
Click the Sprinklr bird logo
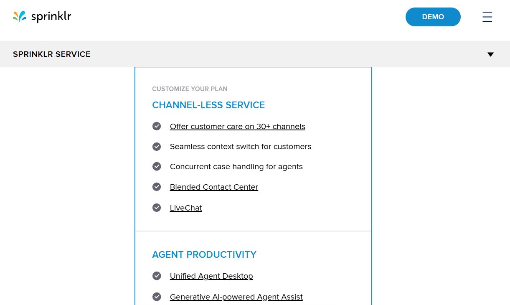pos(19,17)
